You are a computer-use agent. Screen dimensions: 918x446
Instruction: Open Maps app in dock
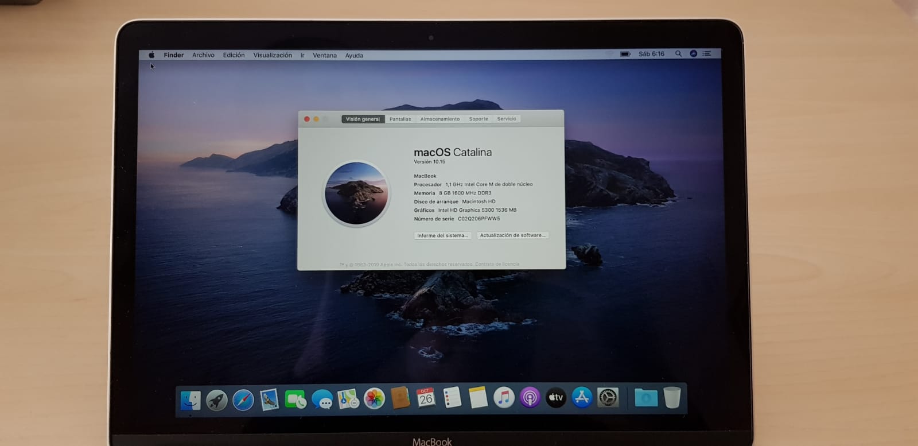pos(348,398)
